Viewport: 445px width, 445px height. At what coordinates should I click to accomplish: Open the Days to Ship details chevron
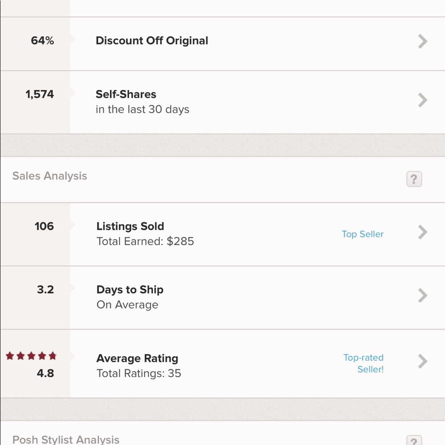pos(422,295)
